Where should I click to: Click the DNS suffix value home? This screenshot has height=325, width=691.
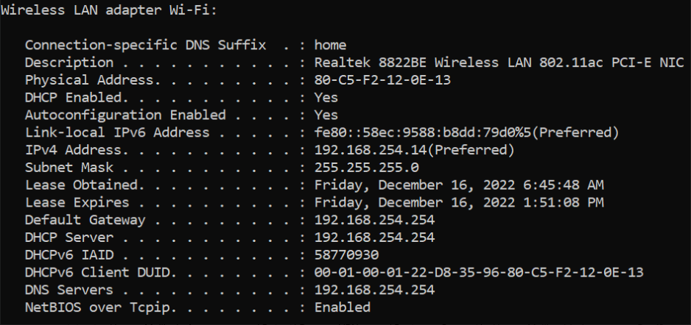tap(331, 45)
